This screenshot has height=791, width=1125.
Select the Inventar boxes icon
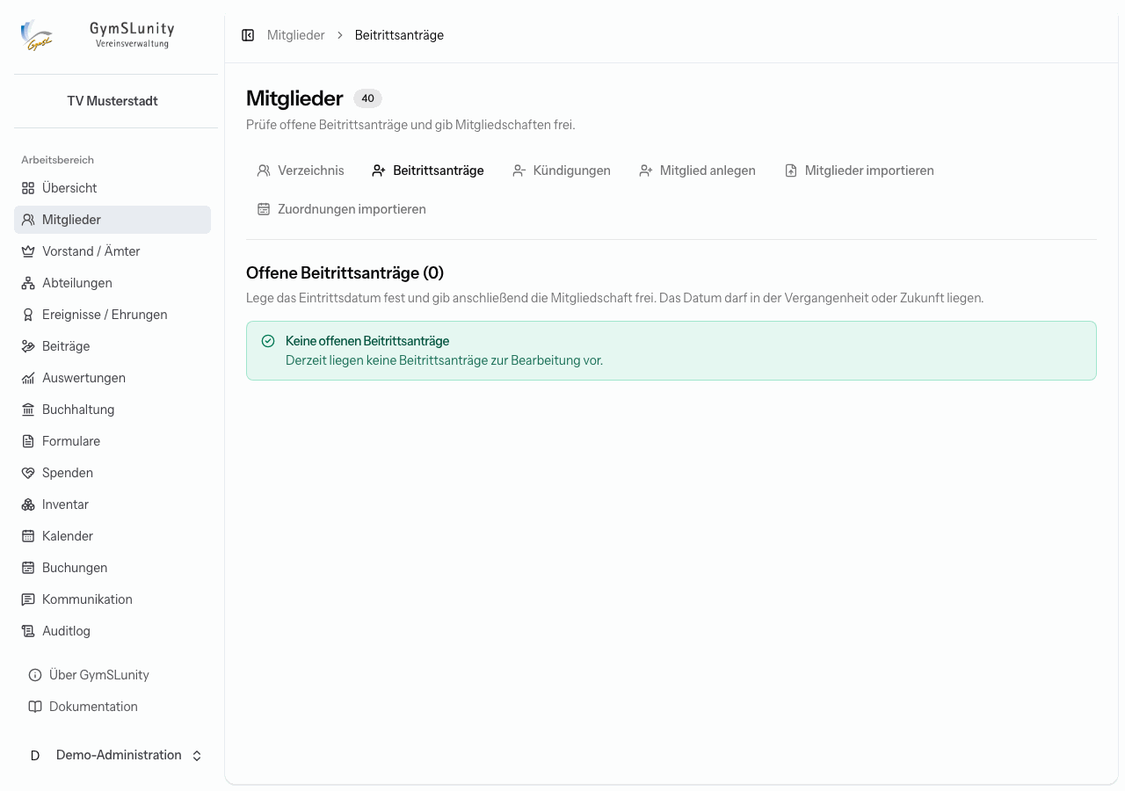click(x=28, y=504)
